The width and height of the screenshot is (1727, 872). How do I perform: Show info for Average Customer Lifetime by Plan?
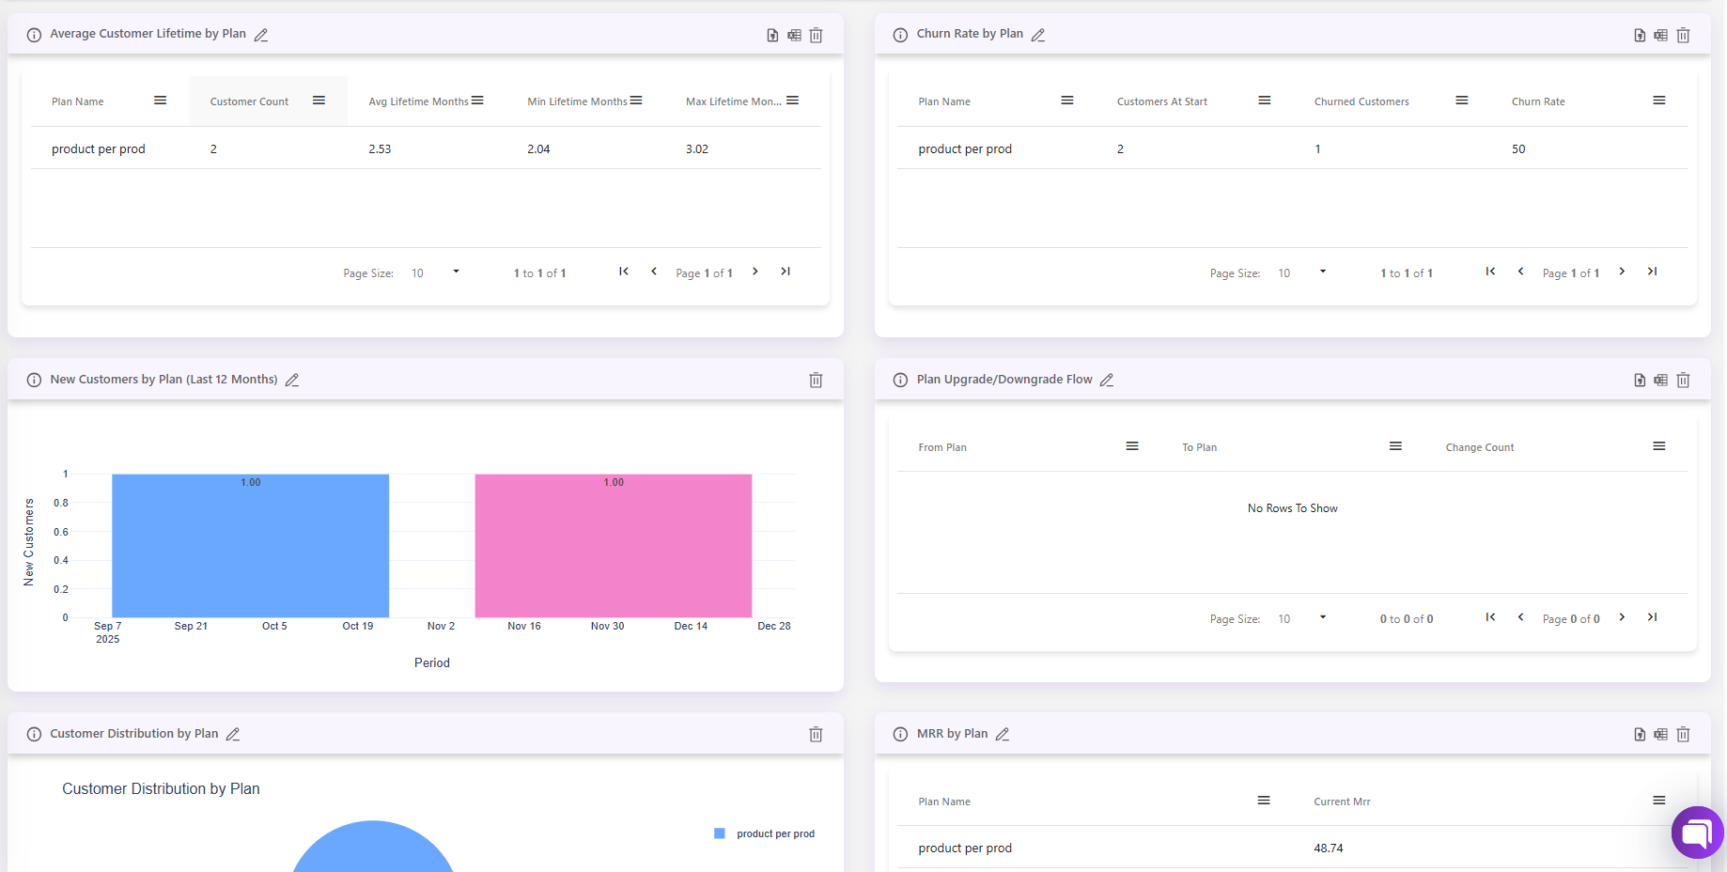pyautogui.click(x=34, y=35)
